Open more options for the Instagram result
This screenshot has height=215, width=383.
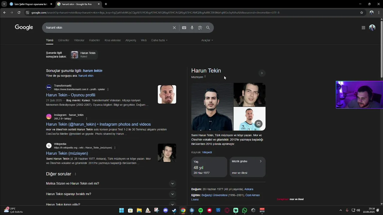[86, 119]
